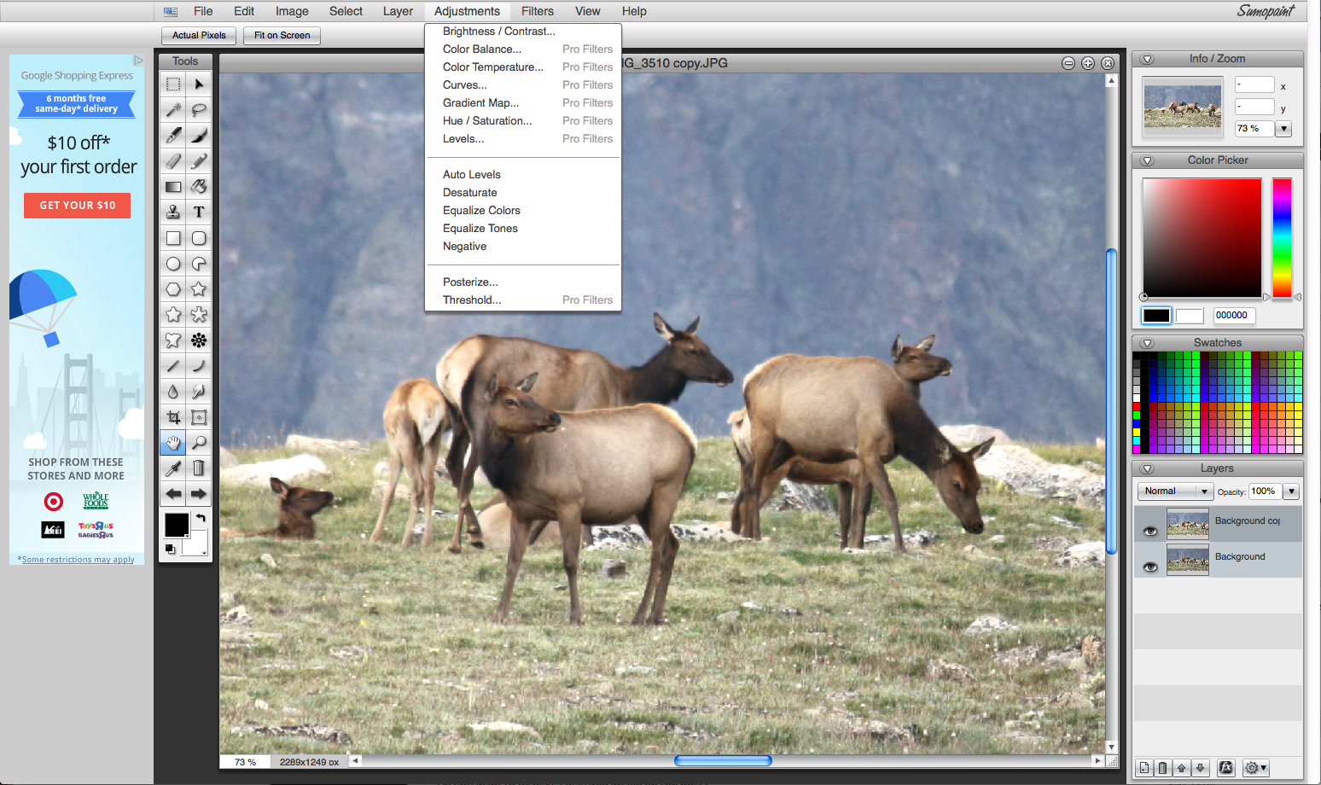Choose the Crop tool

[x=173, y=416]
